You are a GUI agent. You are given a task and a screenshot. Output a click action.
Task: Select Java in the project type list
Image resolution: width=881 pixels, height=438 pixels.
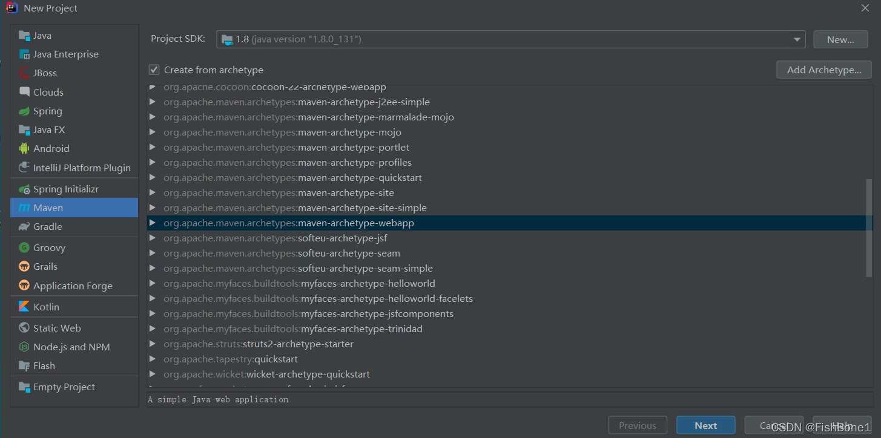(74, 36)
